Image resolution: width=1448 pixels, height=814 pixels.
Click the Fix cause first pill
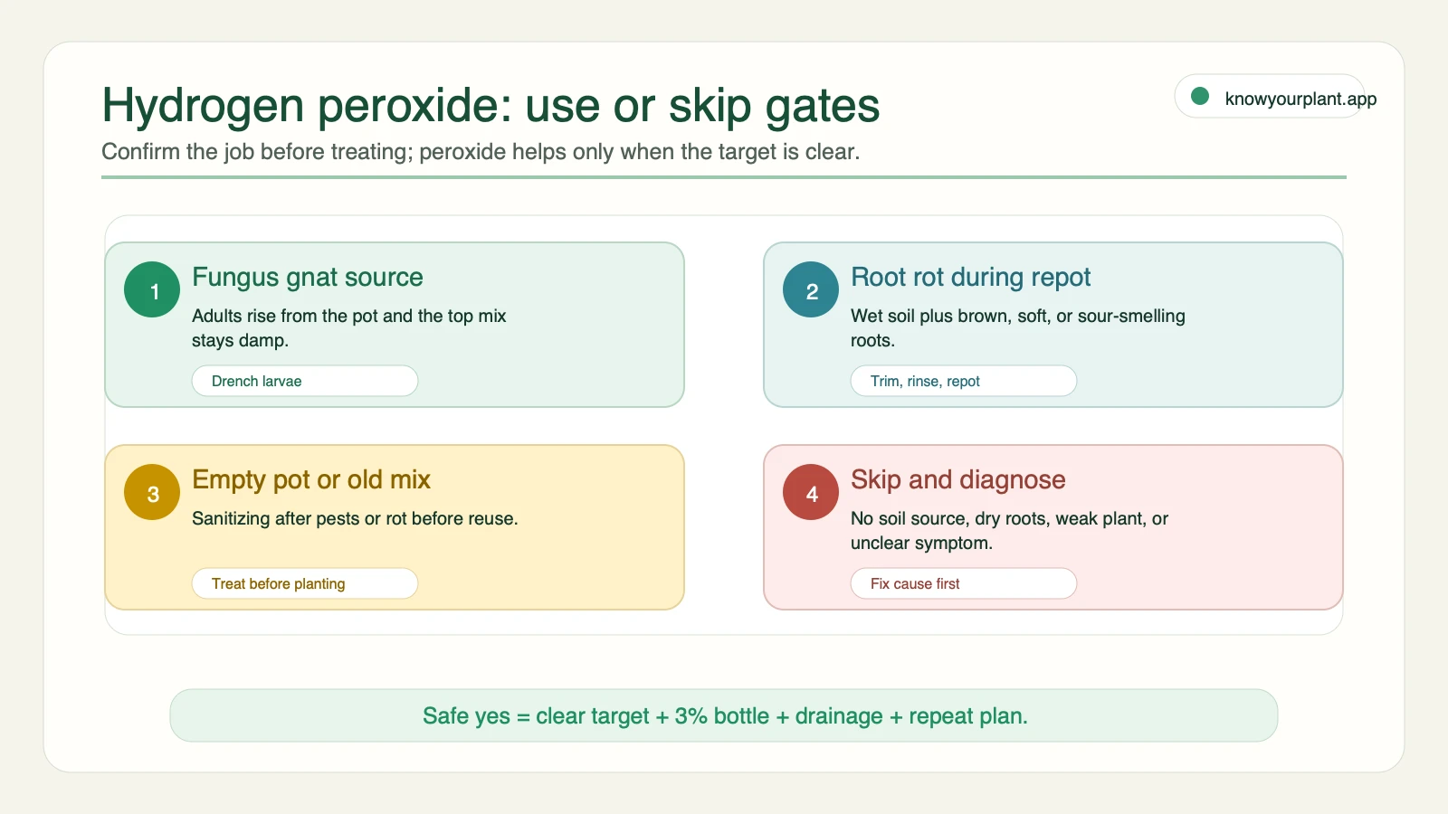coord(964,583)
